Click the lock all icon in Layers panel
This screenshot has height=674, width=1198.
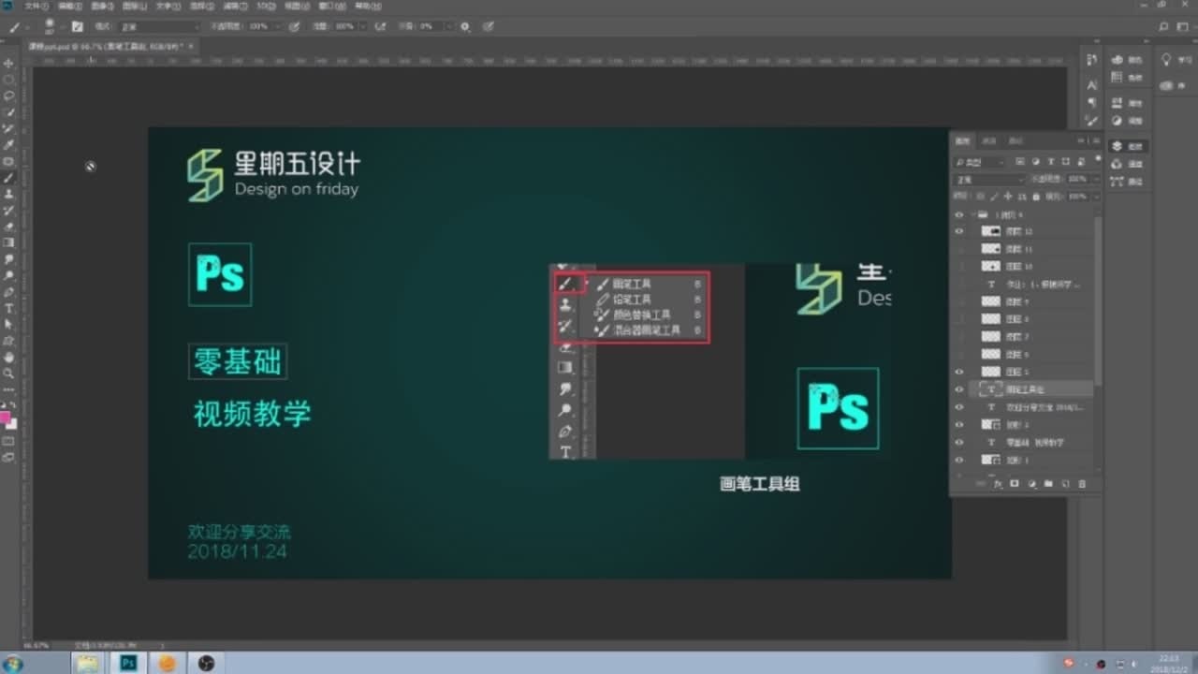1035,197
